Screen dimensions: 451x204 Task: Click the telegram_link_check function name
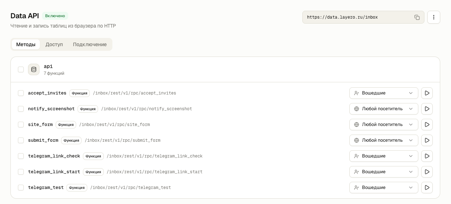coord(54,156)
